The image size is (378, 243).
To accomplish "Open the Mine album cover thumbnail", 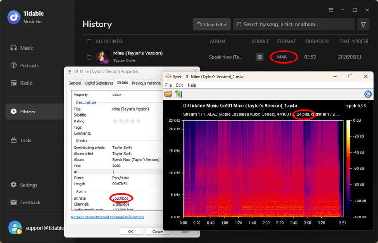I will tap(103, 57).
